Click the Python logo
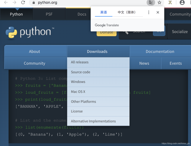The height and width of the screenshot is (146, 191). 30,32
